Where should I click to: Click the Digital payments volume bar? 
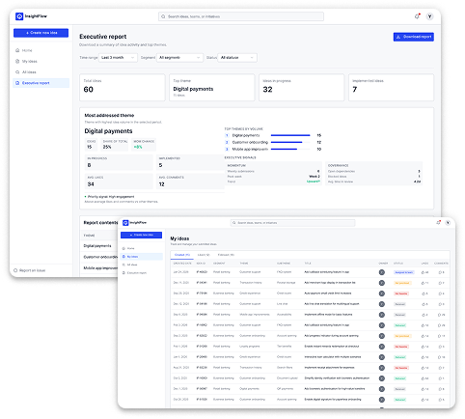(x=290, y=135)
